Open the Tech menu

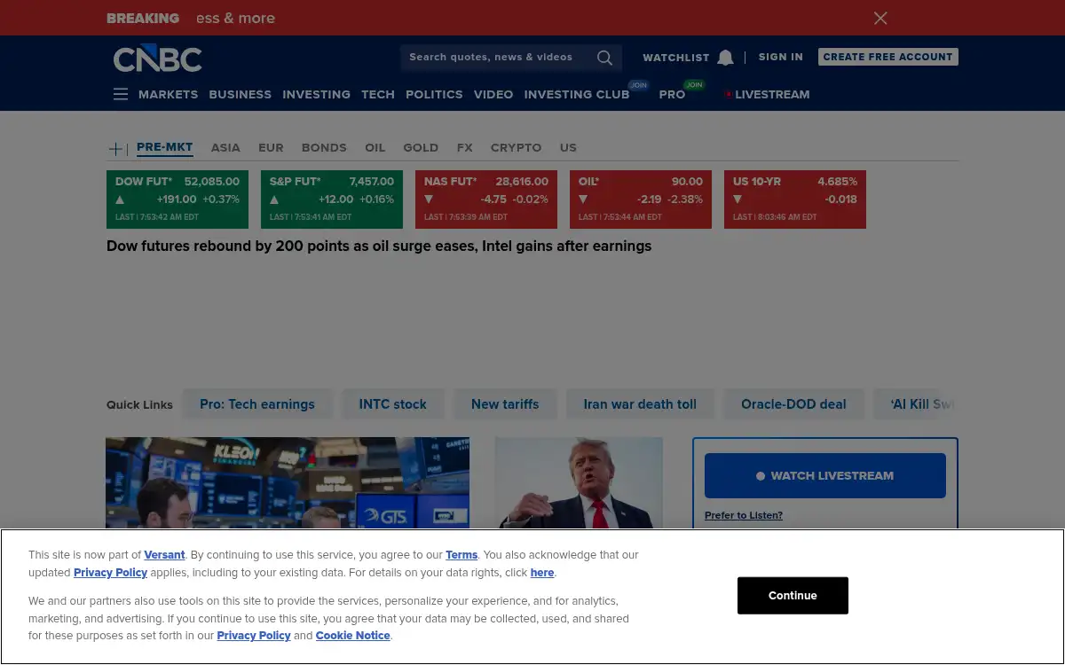[x=377, y=94]
